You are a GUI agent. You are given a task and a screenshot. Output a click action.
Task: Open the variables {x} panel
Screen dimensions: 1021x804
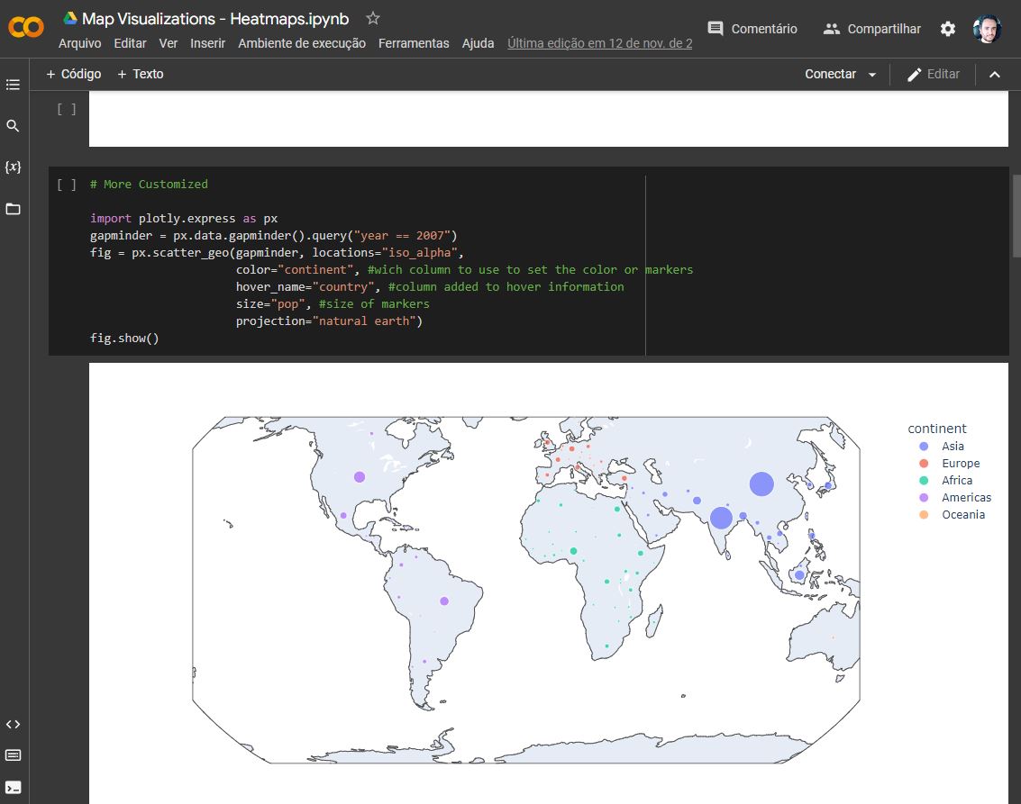click(x=13, y=167)
